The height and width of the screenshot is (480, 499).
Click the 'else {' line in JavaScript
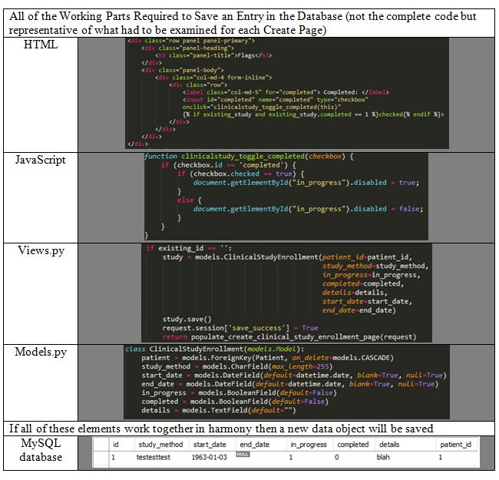[190, 200]
